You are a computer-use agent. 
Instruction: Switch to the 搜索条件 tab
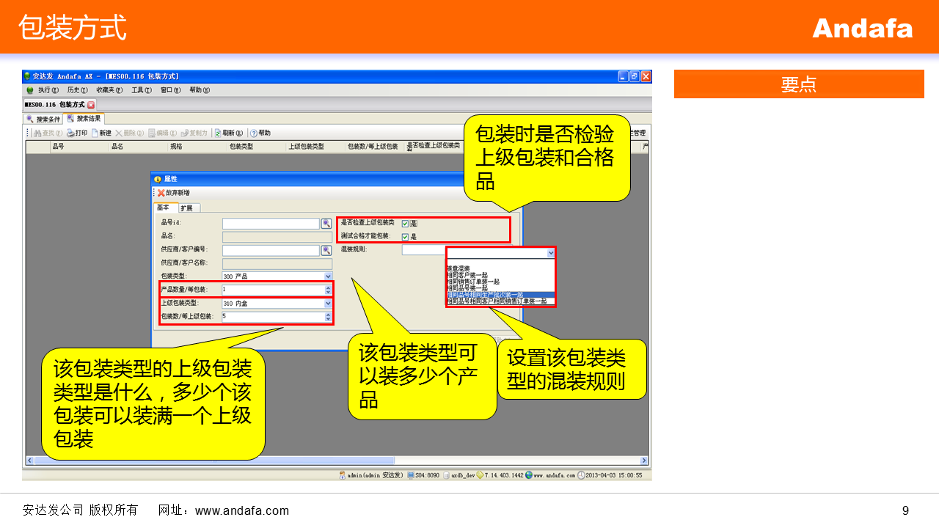pos(43,119)
